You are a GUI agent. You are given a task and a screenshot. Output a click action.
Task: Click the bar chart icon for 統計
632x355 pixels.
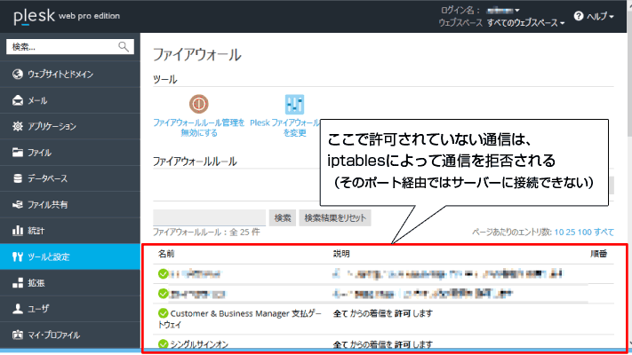[17, 231]
